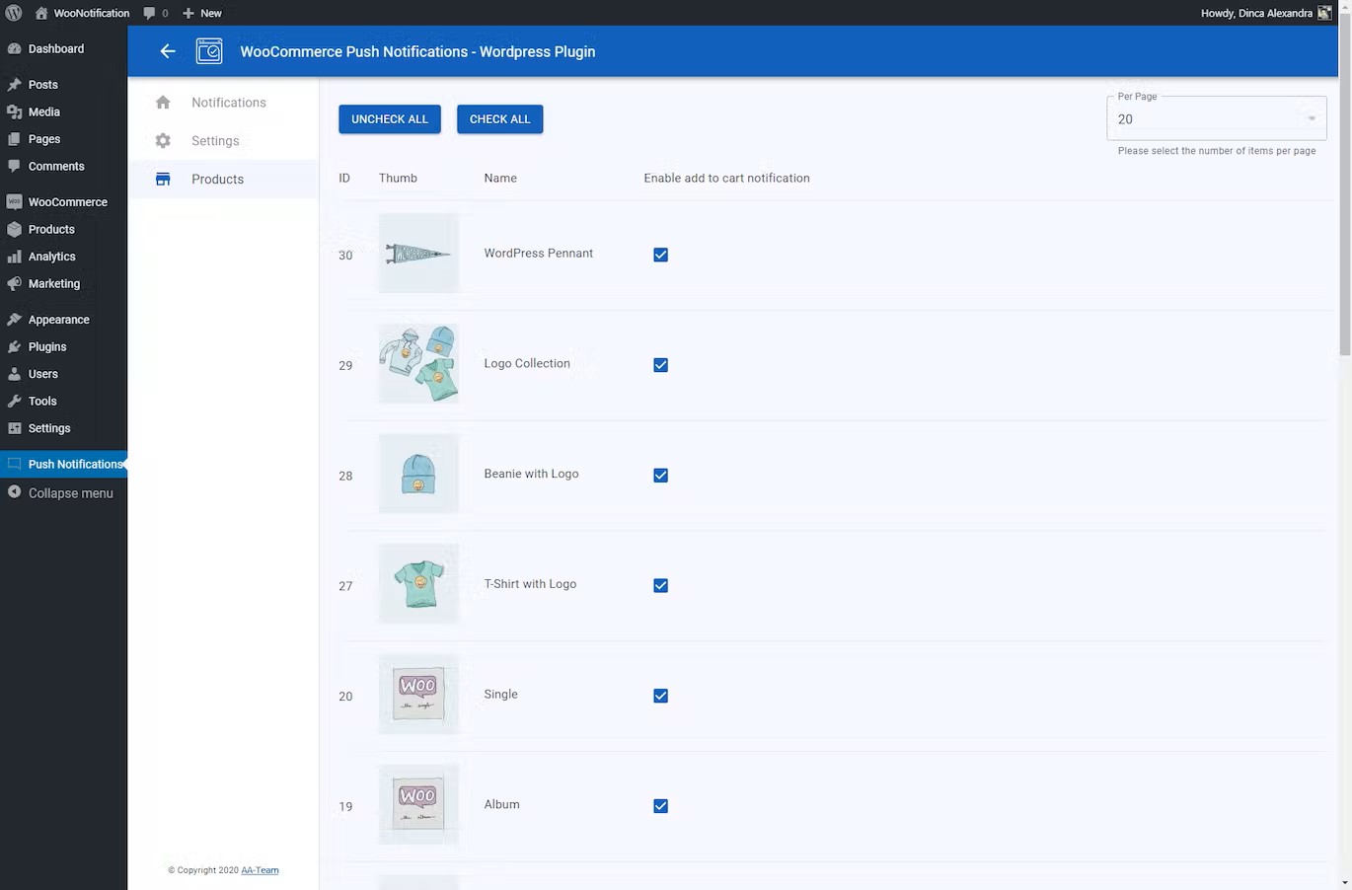Click the Appearance brush icon
The height and width of the screenshot is (890, 1352).
[14, 320]
